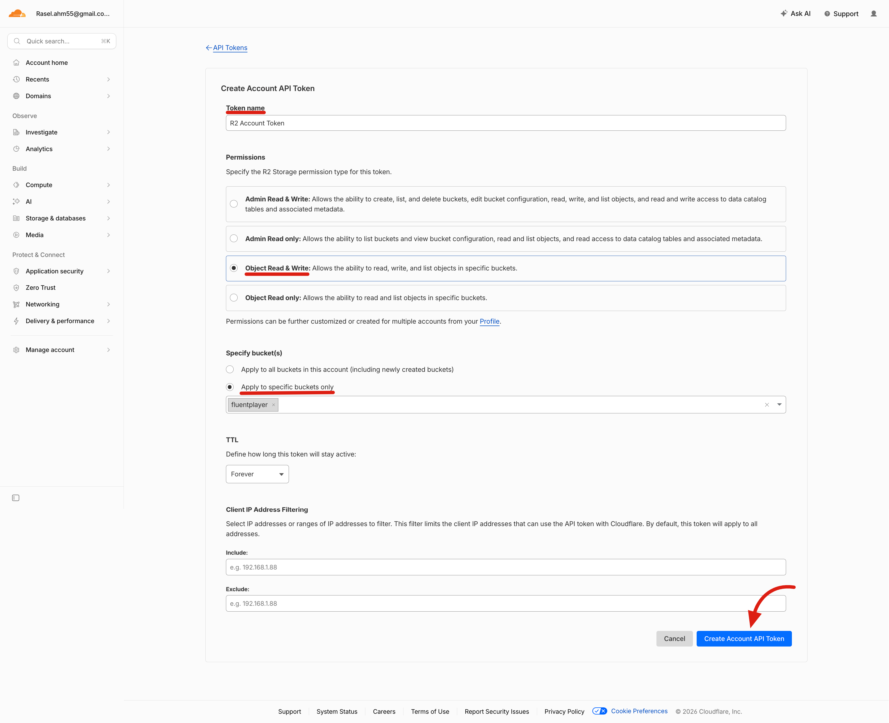Click the Networking icon
This screenshot has height=723, width=889.
click(16, 304)
